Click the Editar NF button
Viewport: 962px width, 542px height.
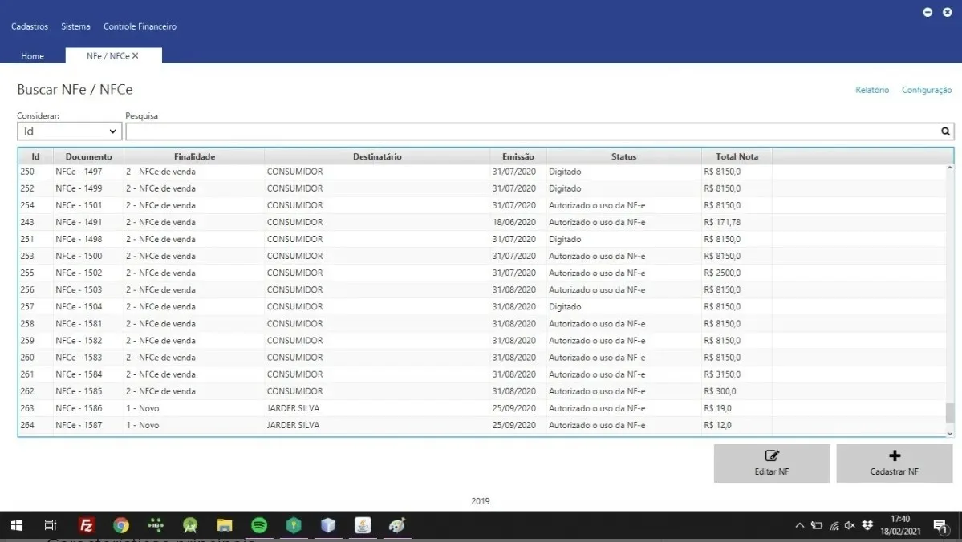pyautogui.click(x=772, y=463)
